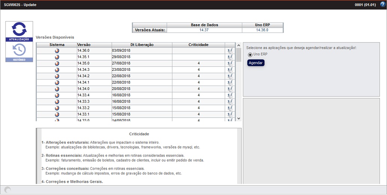Image resolution: width=387 pixels, height=195 pixels.
Task: Click checkmark icon for version 14.34.1
Action: tap(230, 82)
